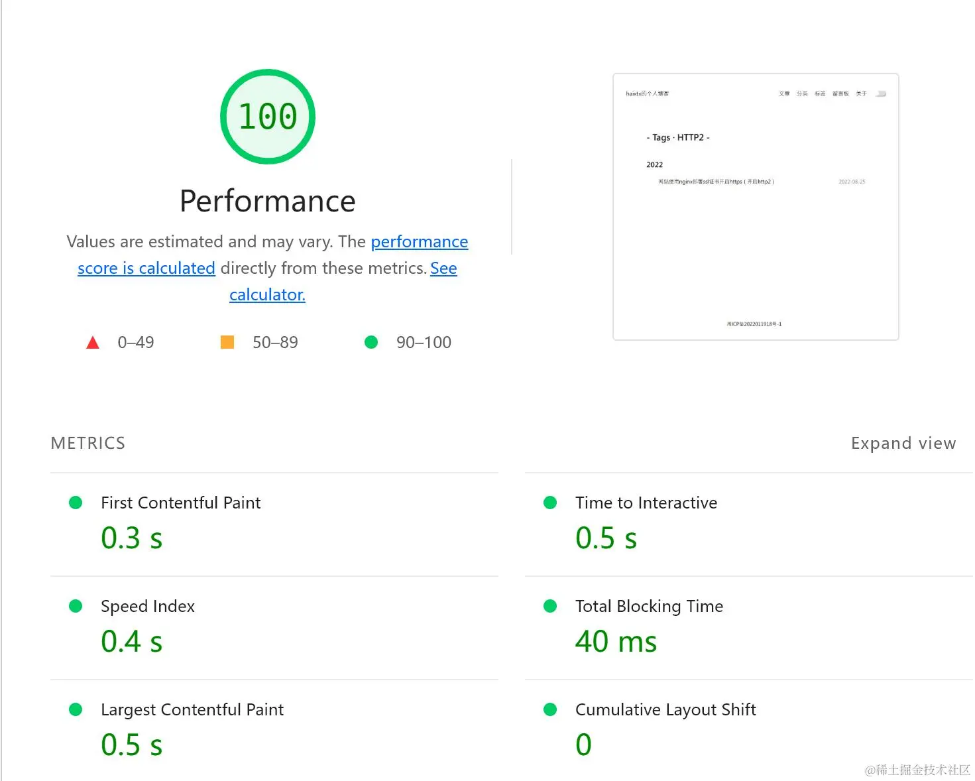Click the circular 100 performance score gauge

pyautogui.click(x=268, y=117)
